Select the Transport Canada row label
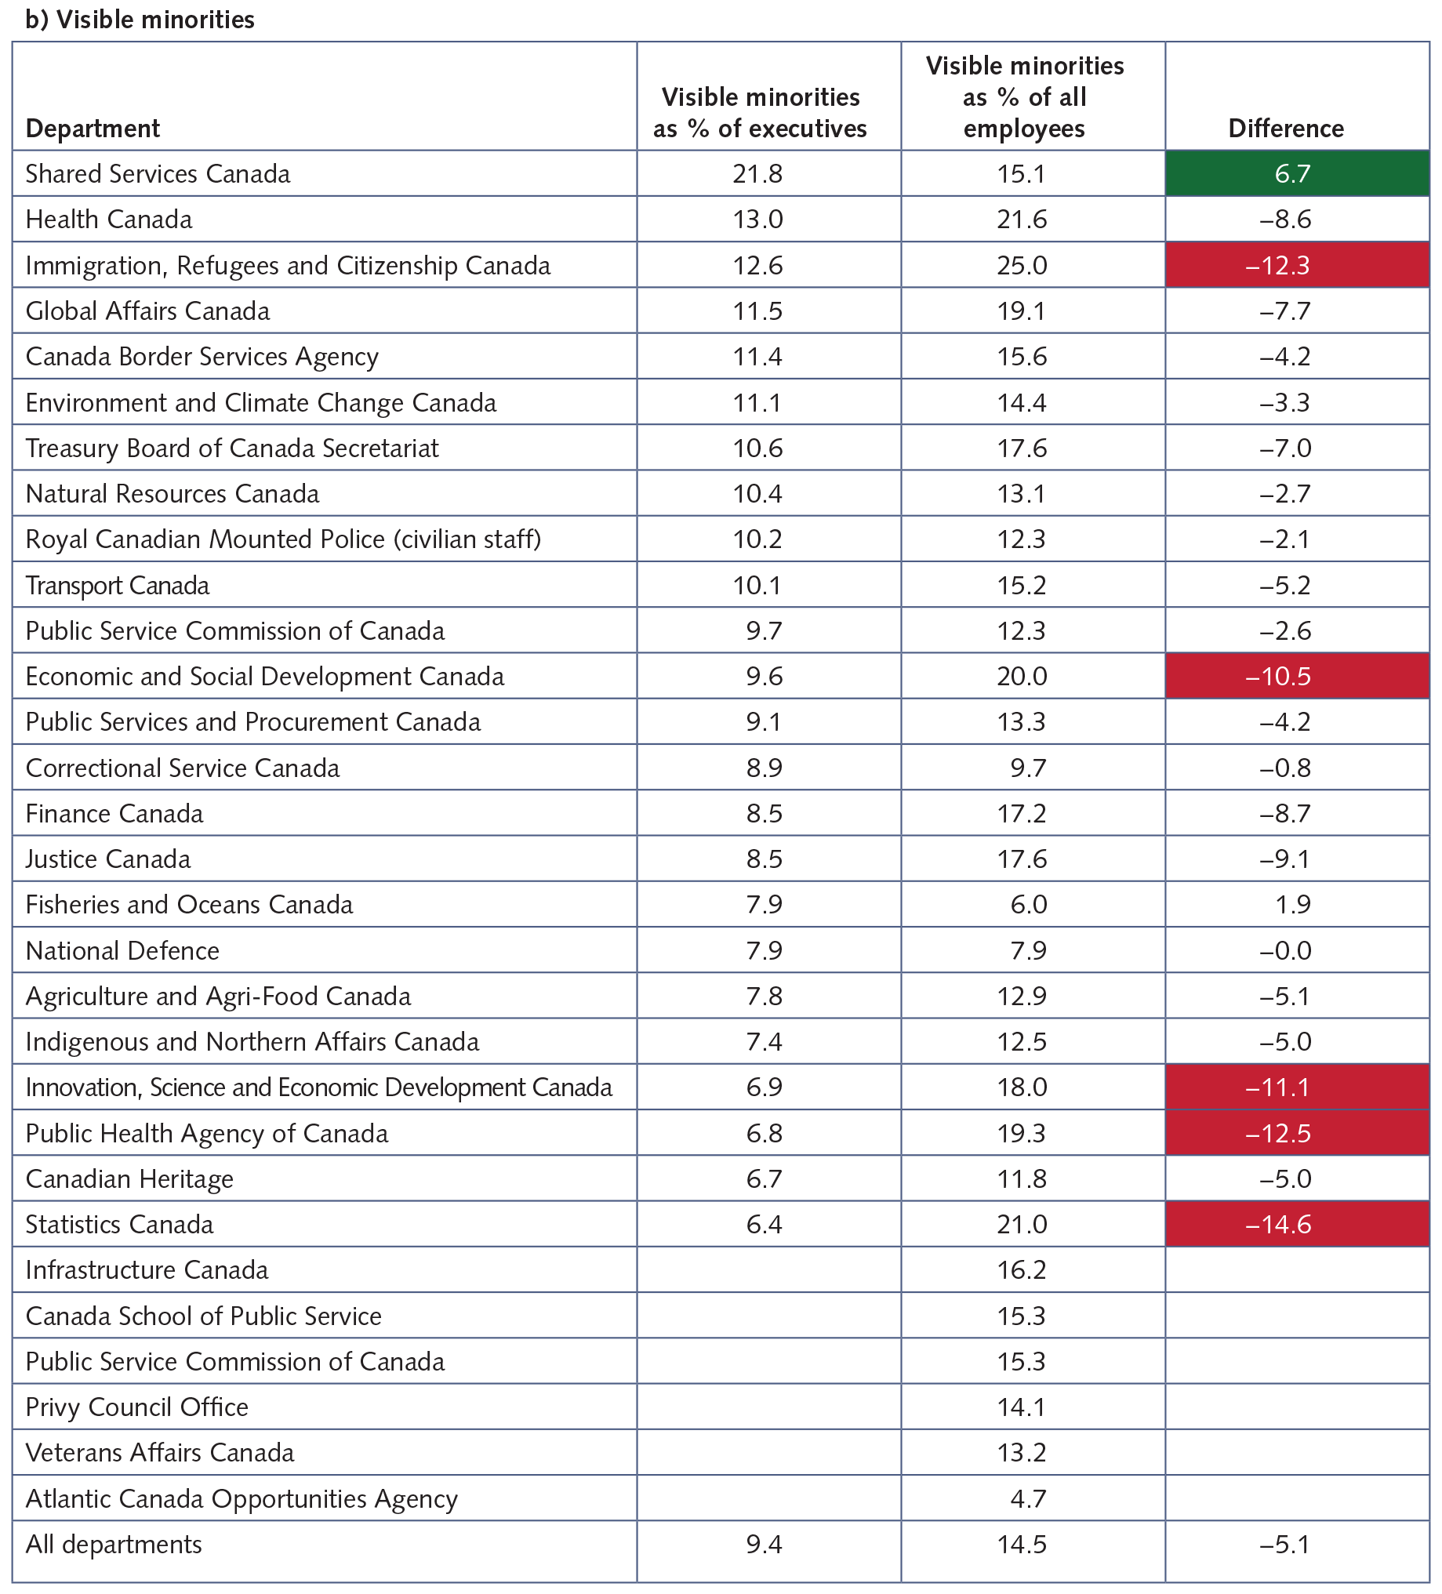1442x1594 pixels. click(x=118, y=585)
